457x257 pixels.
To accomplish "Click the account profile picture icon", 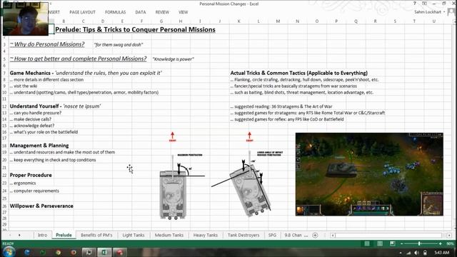I will [452, 12].
